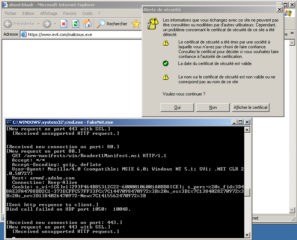Open favorites with the yellow star icon
Viewport: 297px width, 240px height.
pyautogui.click(x=136, y=24)
